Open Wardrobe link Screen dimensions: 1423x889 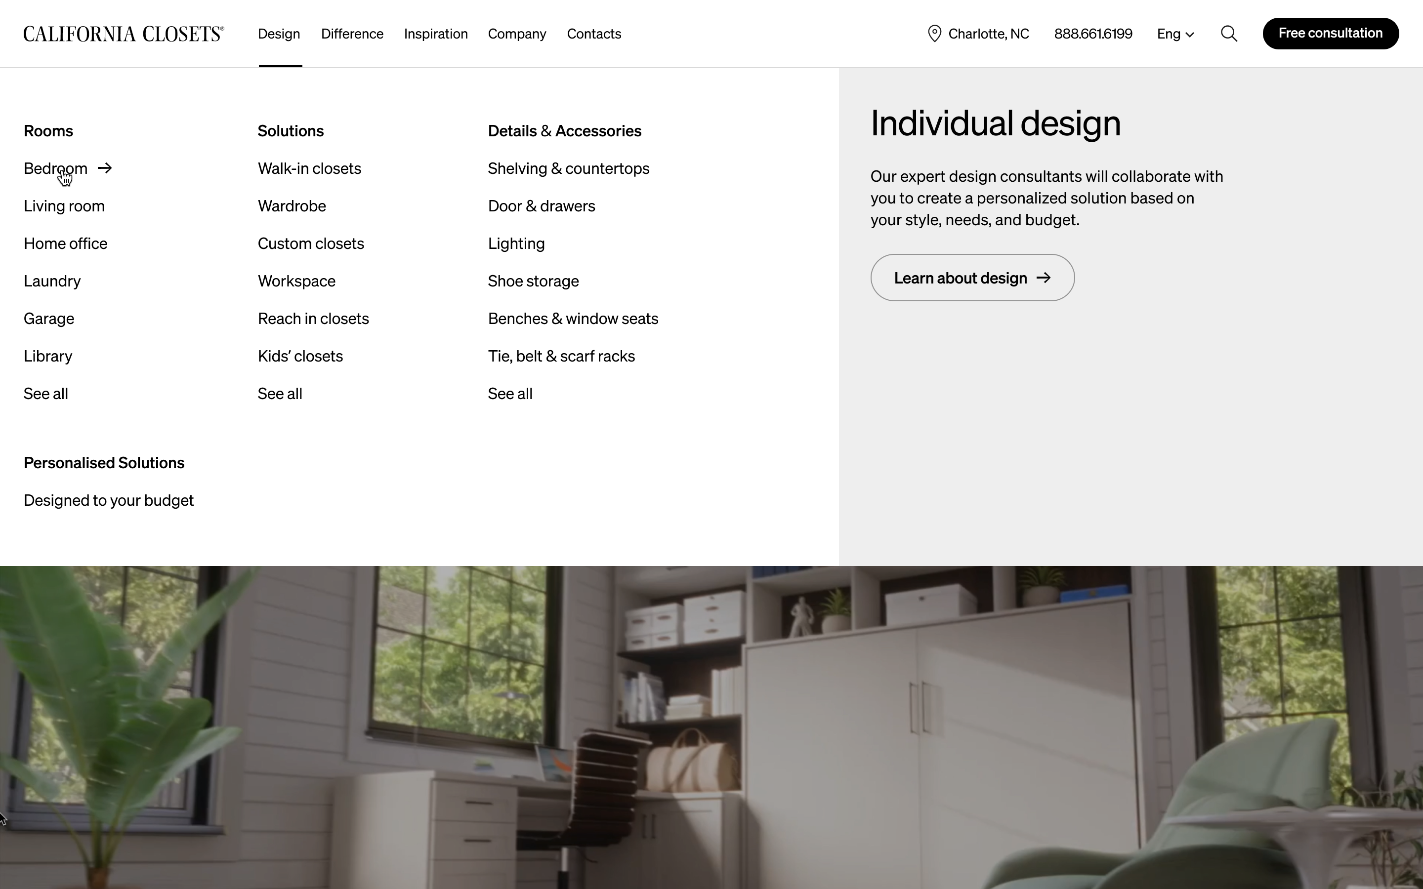coord(292,206)
